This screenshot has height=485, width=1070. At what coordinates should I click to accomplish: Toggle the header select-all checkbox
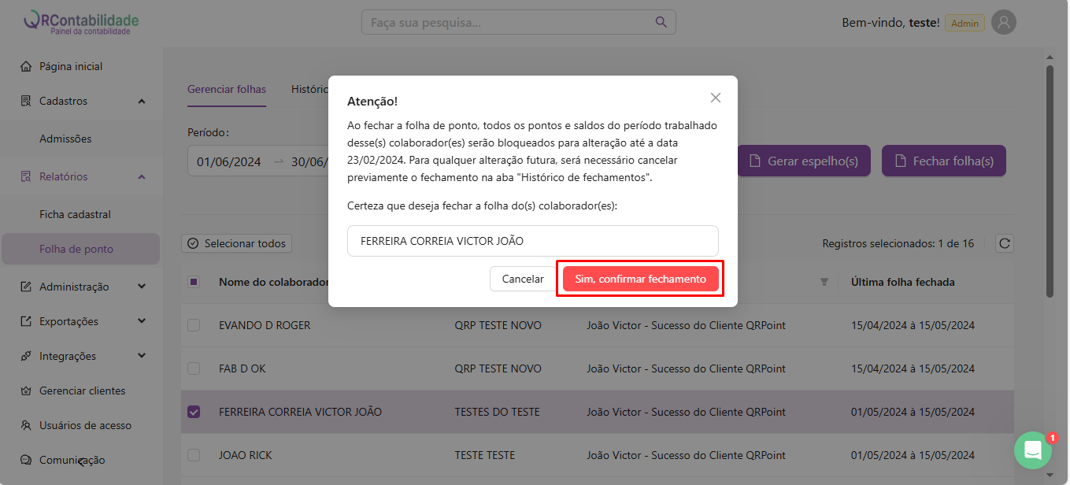tap(194, 282)
